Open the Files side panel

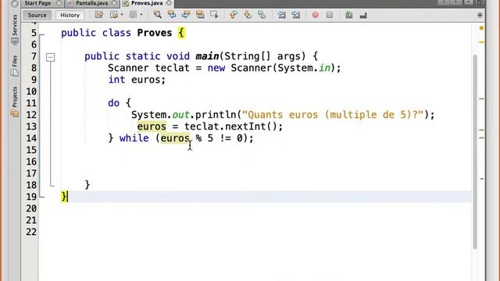(x=15, y=66)
